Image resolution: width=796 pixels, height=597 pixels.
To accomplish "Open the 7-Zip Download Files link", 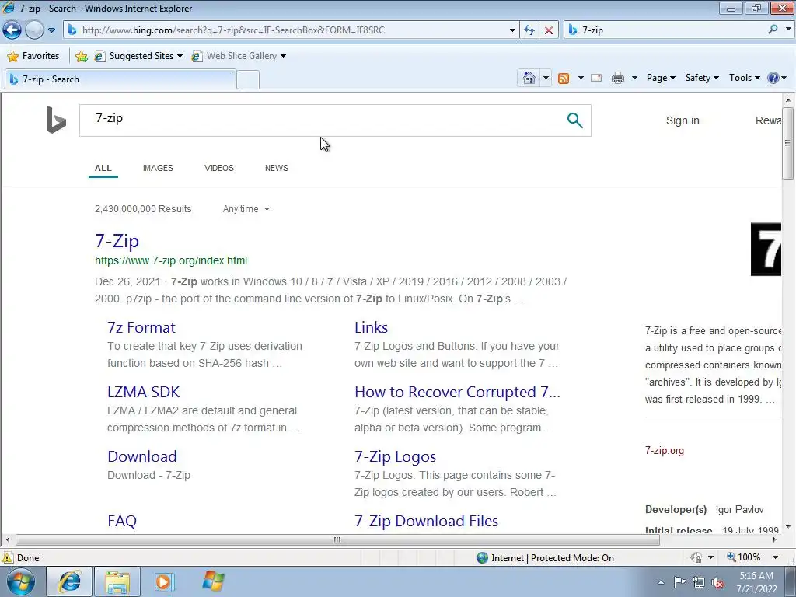I will pyautogui.click(x=427, y=521).
